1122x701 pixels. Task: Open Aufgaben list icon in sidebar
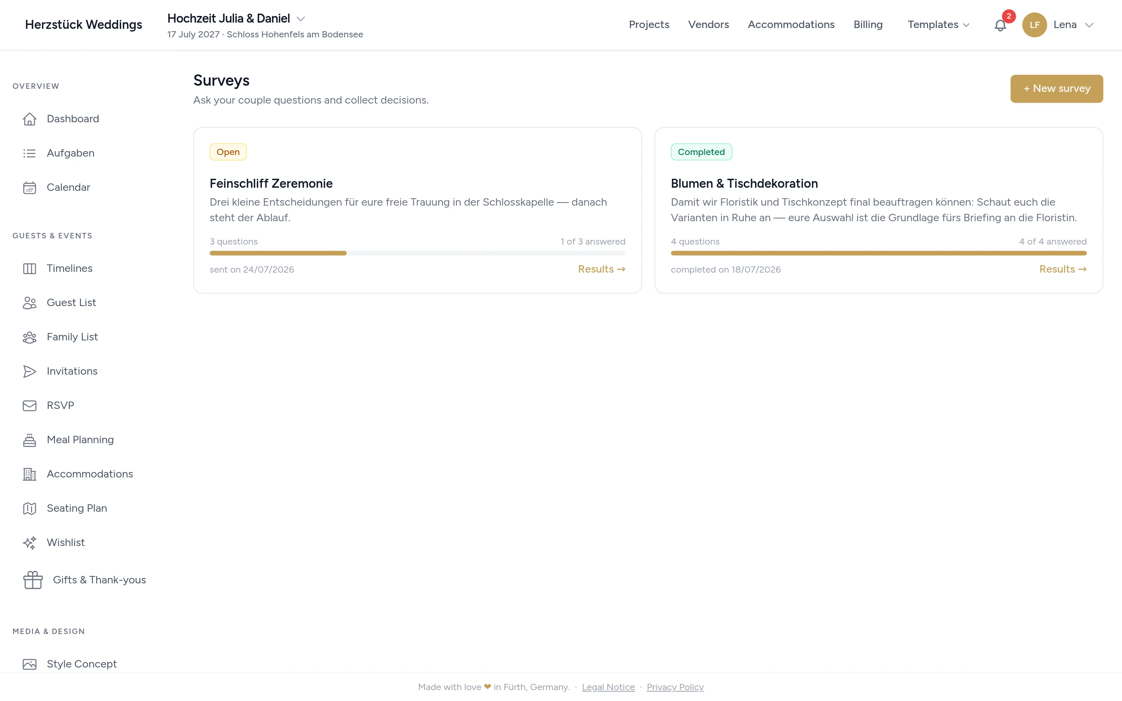coord(30,153)
